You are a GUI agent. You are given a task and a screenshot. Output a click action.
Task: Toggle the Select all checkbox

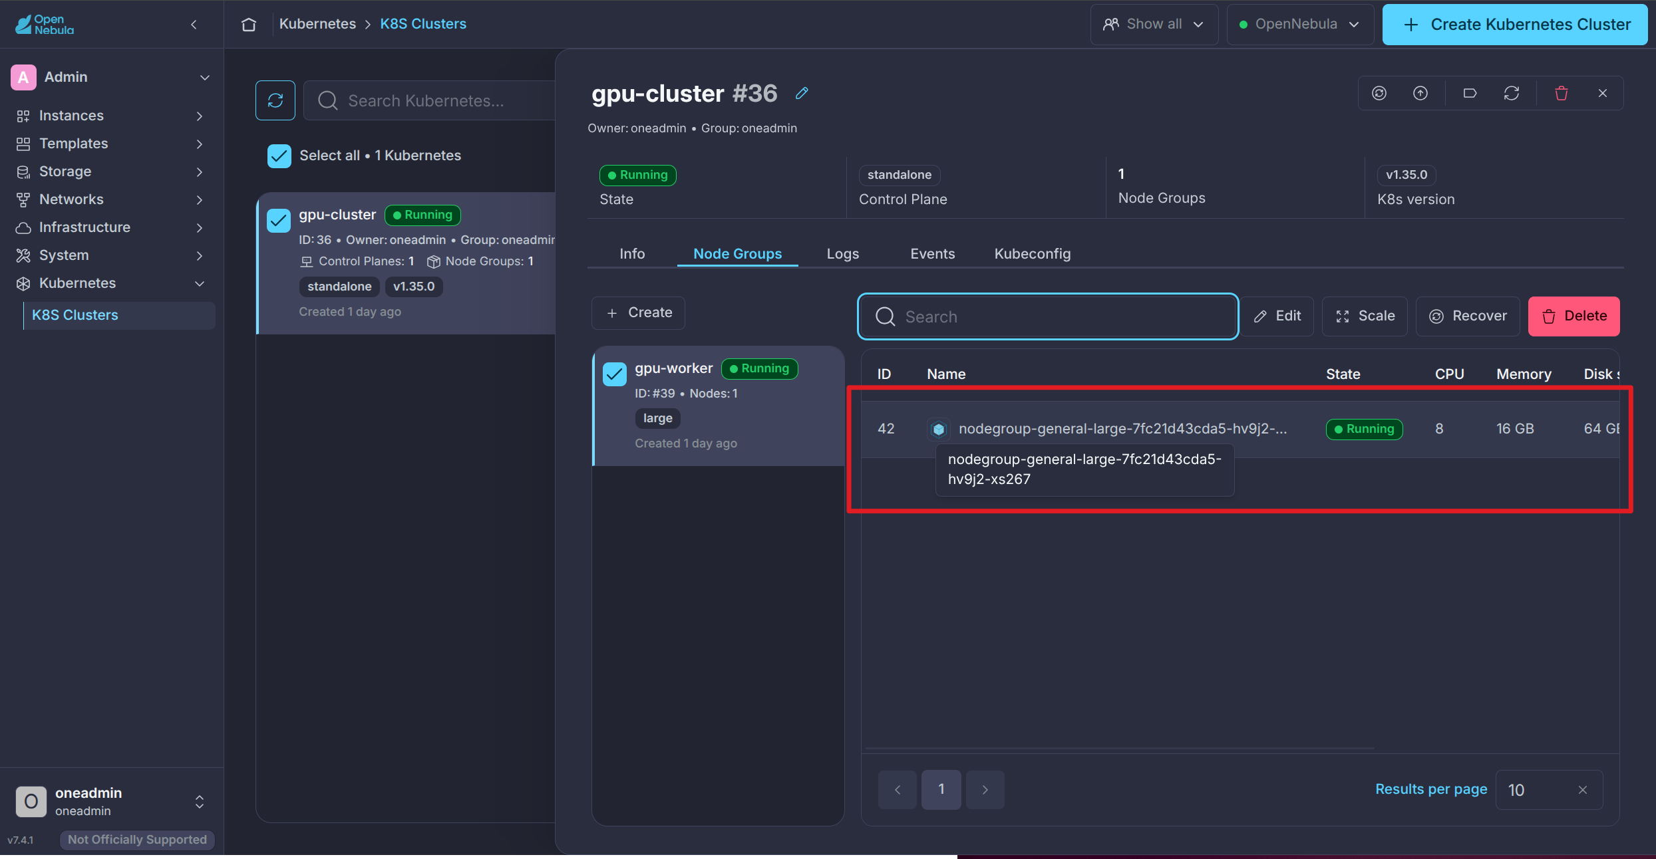click(x=279, y=156)
